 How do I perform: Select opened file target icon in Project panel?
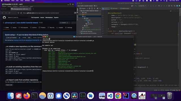click(x=89, y=8)
